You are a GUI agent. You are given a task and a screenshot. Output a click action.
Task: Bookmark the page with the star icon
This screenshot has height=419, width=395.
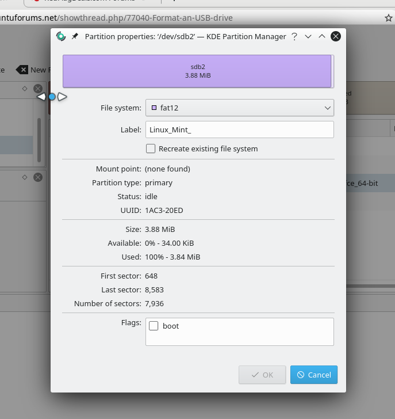[x=389, y=18]
